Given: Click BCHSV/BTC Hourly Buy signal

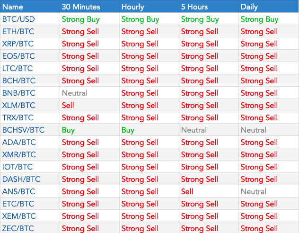Looking at the screenshot, I should 128,130.
